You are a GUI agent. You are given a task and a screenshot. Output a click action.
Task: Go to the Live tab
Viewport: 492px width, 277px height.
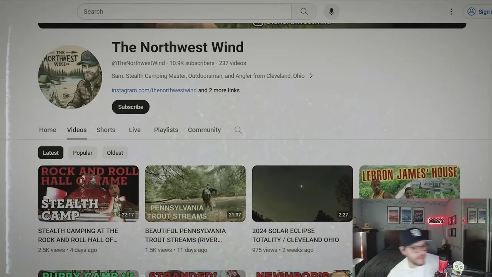coord(135,130)
